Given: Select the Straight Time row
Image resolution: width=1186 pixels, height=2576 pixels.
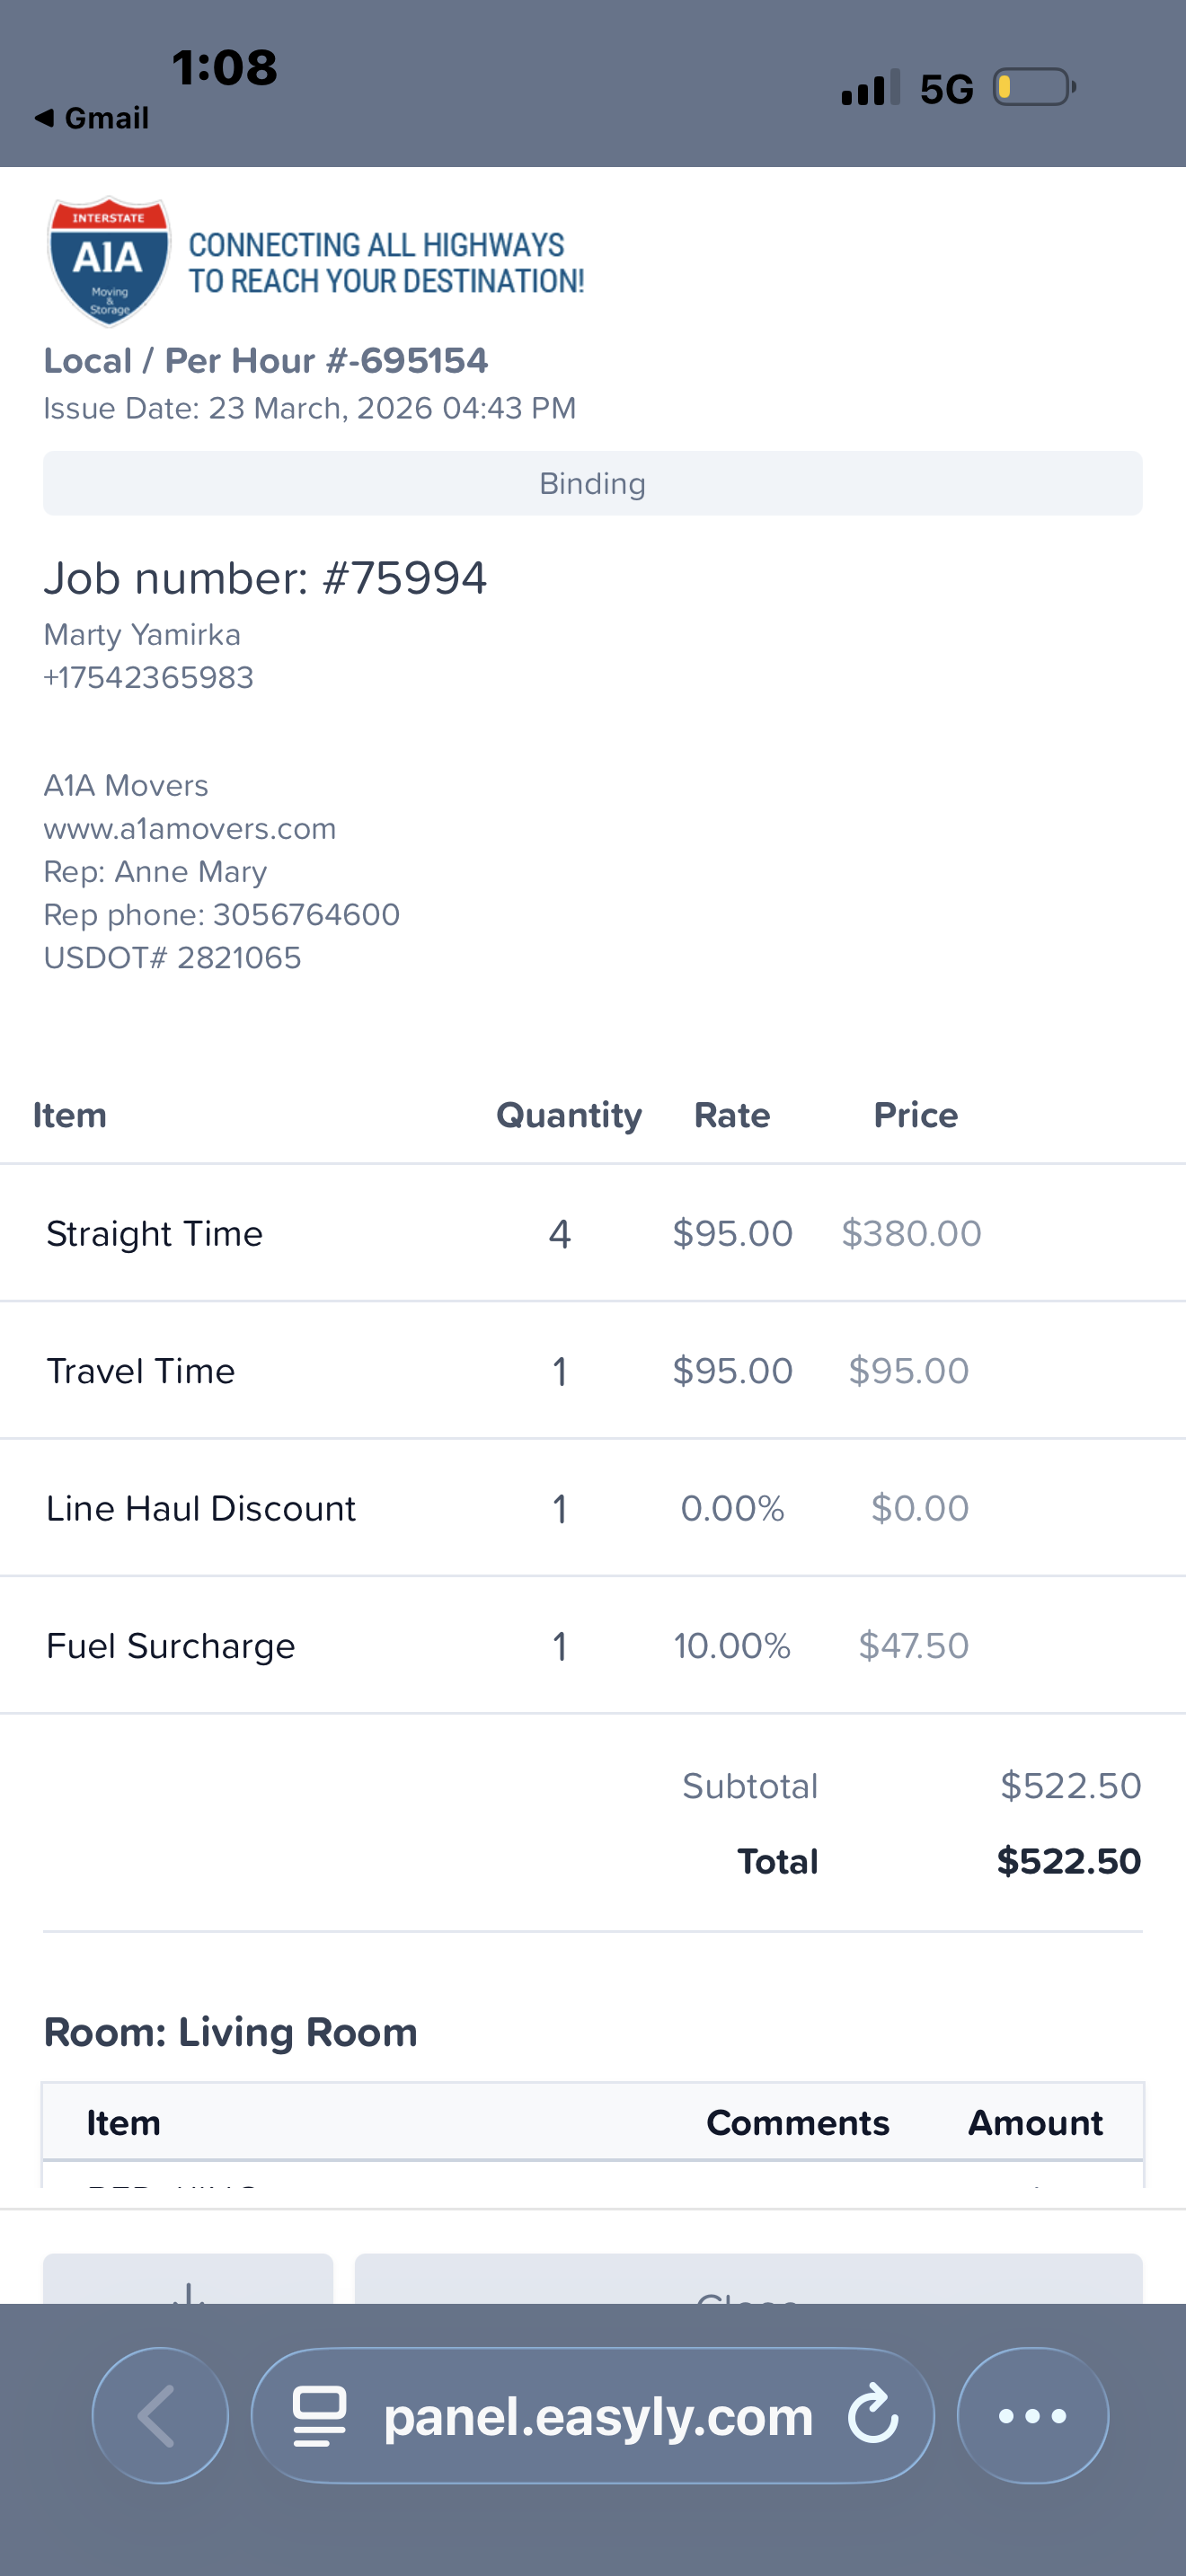Looking at the screenshot, I should [155, 1233].
